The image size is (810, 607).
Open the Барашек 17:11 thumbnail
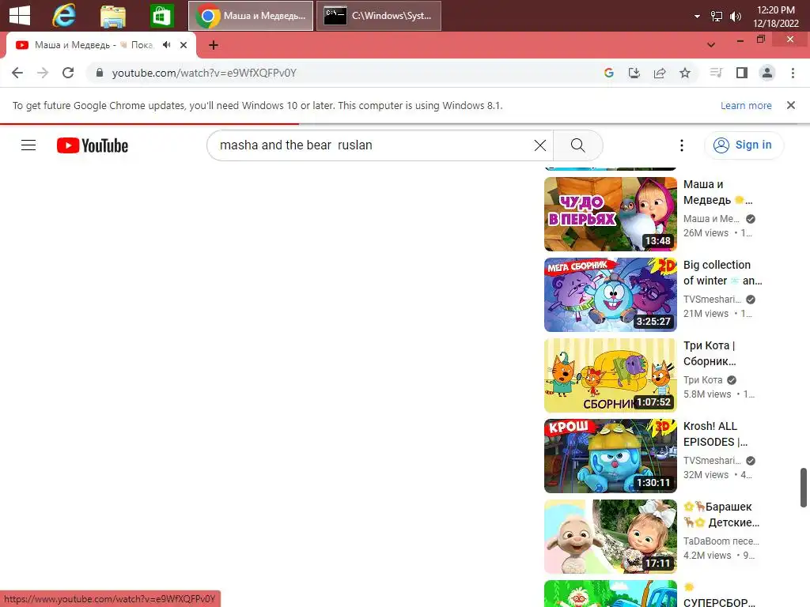tap(610, 537)
